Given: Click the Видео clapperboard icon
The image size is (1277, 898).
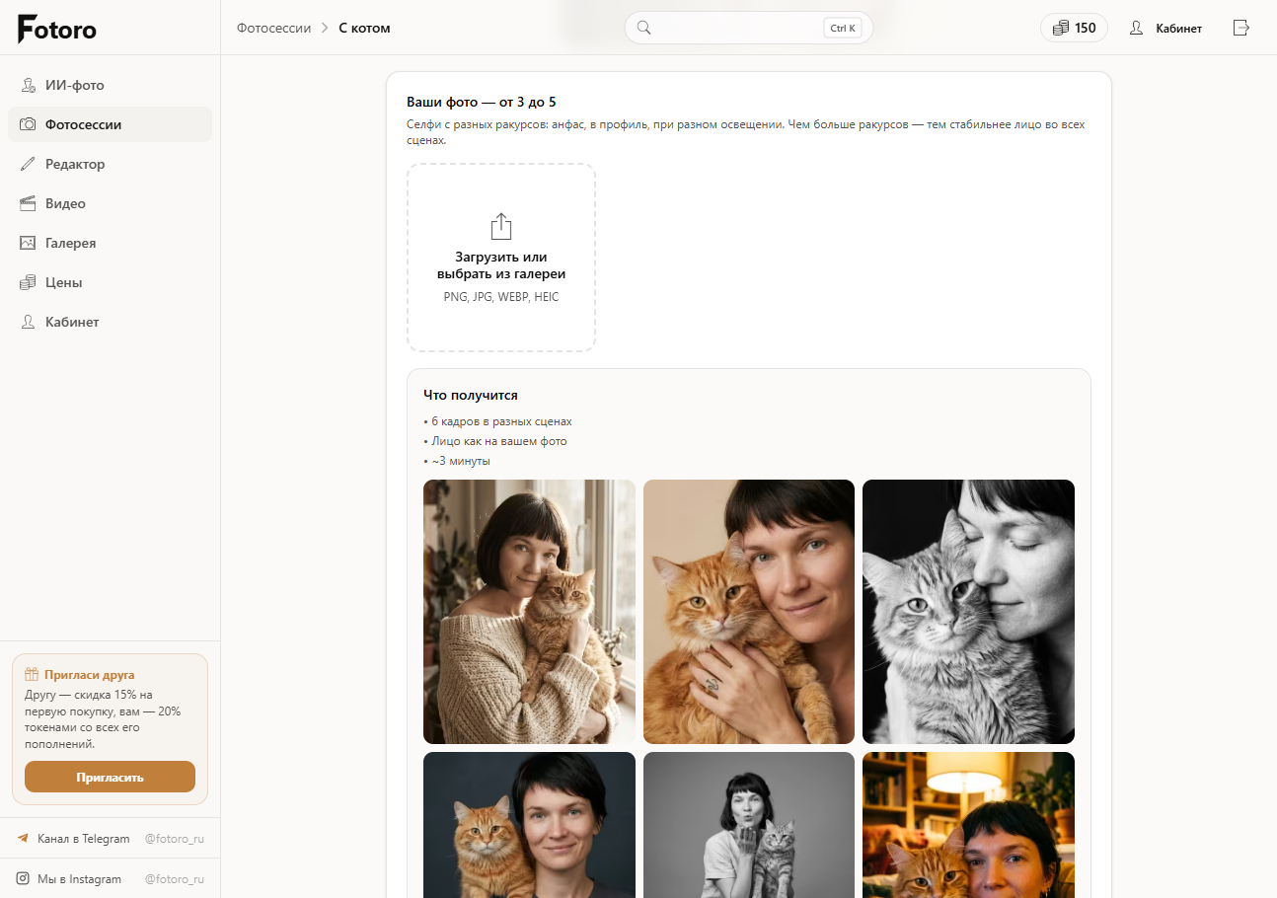Looking at the screenshot, I should (x=28, y=204).
